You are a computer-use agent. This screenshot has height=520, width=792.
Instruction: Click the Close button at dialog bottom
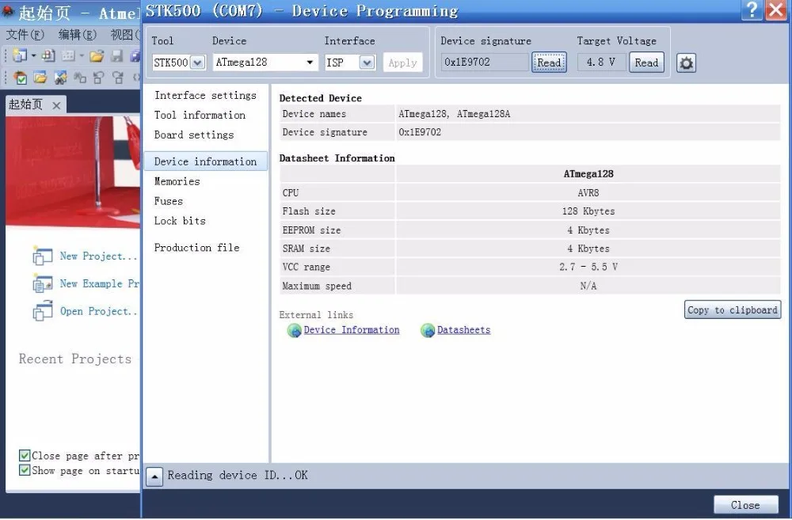tap(745, 505)
